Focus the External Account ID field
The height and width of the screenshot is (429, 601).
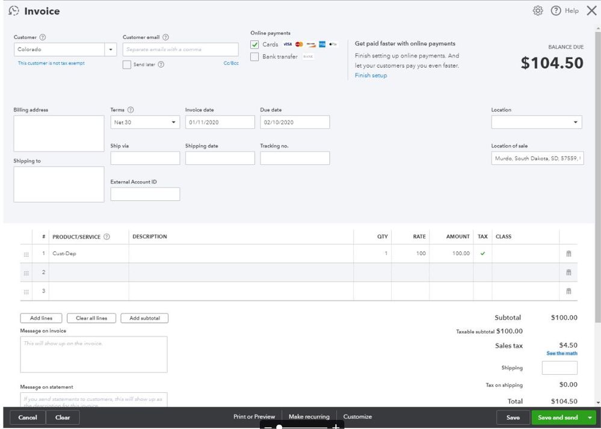click(145, 194)
